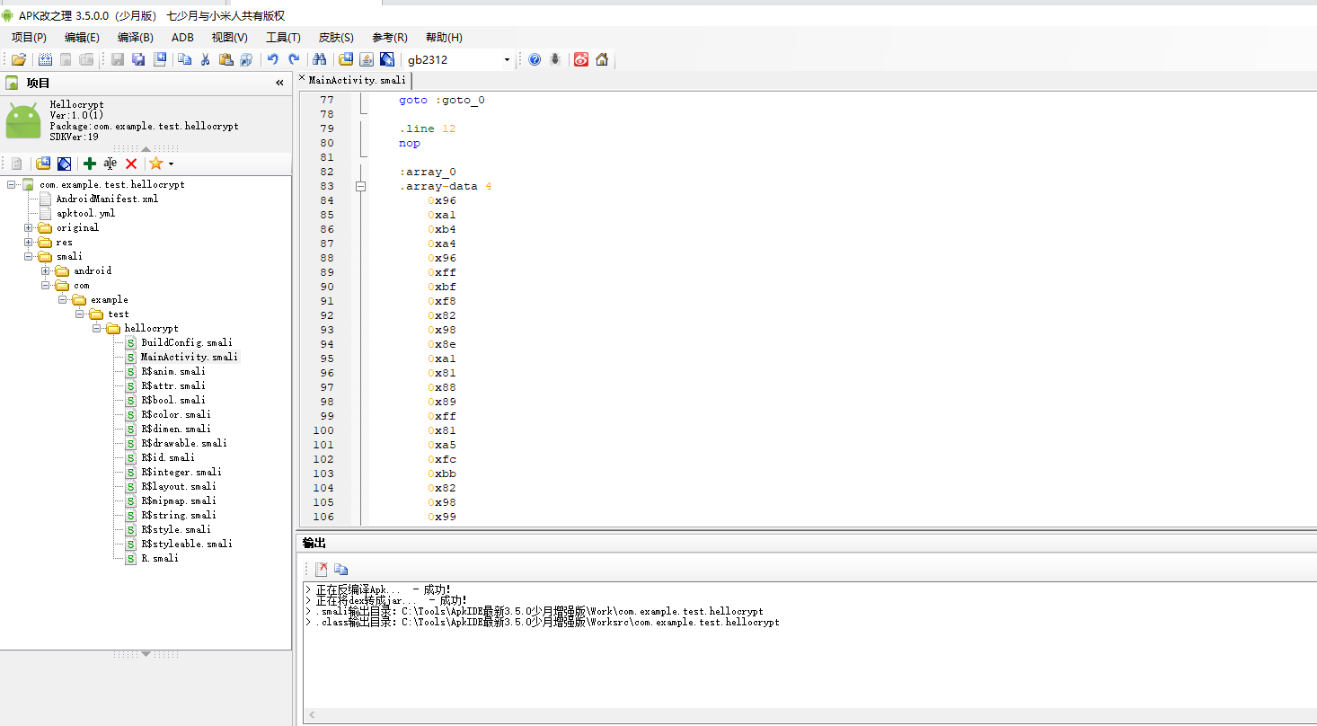Select BuildConfig.smali in the tree
1317x726 pixels.
click(x=186, y=342)
